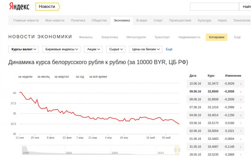Switch to the Культура tab

pos(204,20)
